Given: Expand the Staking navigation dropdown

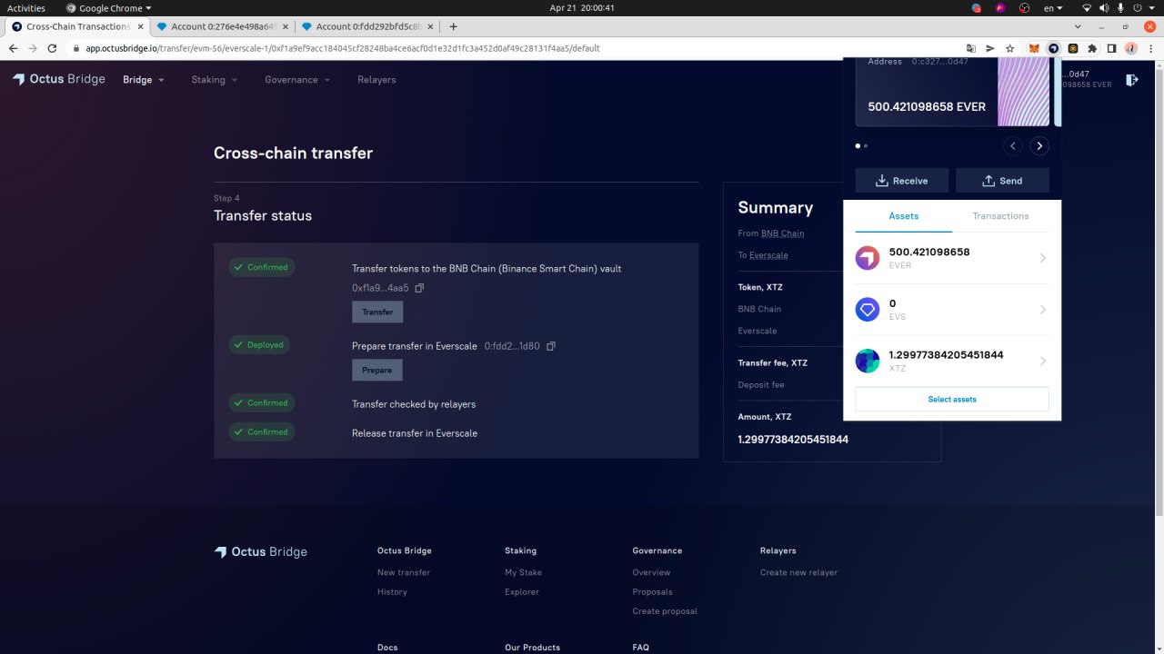Looking at the screenshot, I should pos(214,80).
